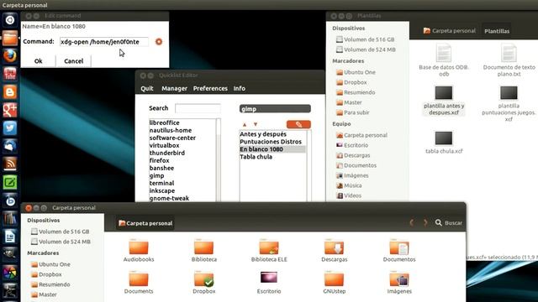Viewport: 538px width, 302px height.
Task: Open the books library launcher icon
Action: [x=10, y=218]
